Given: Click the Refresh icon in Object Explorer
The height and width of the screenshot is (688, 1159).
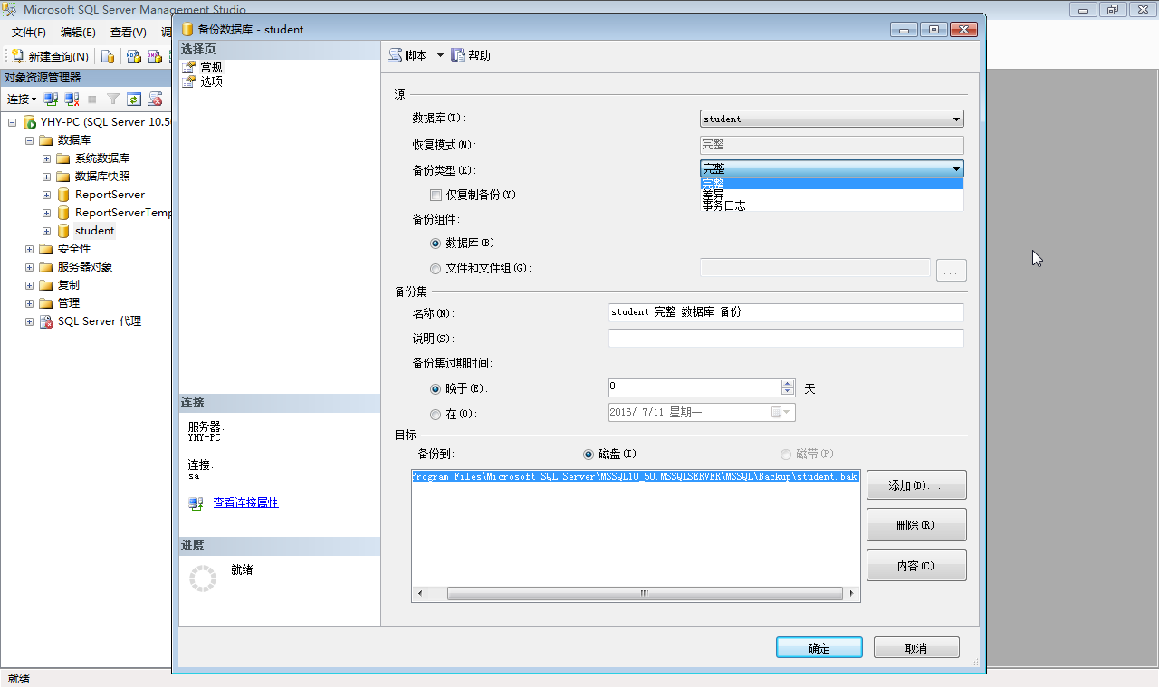Looking at the screenshot, I should tap(134, 100).
